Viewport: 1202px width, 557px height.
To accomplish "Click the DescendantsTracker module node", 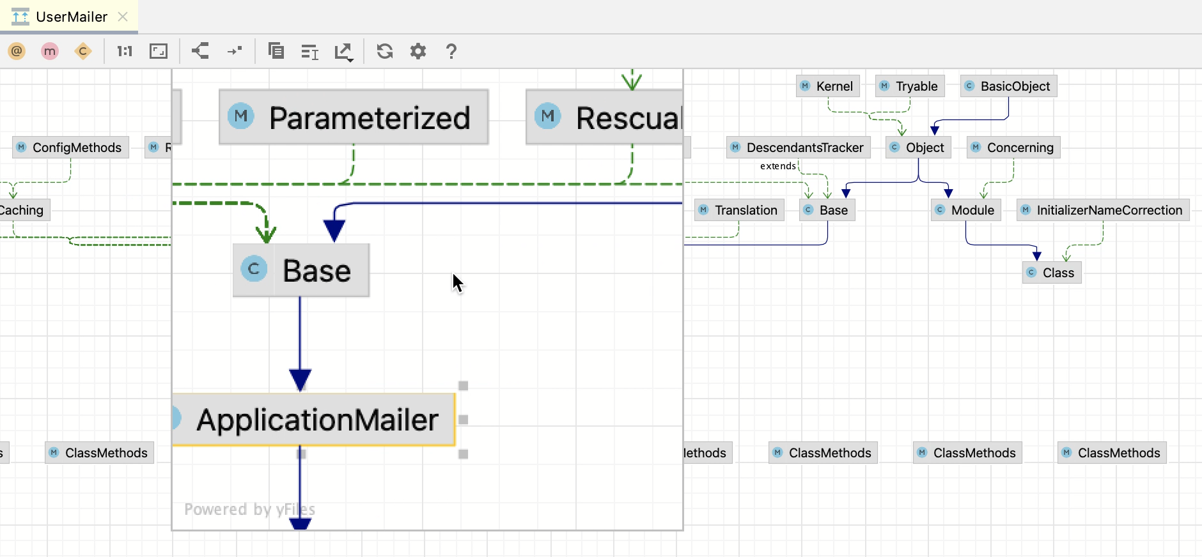I will (x=799, y=148).
